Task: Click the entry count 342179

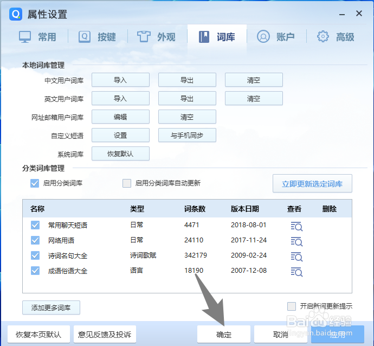Action: click(x=196, y=255)
